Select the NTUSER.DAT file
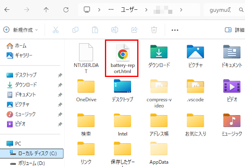The width and height of the screenshot is (245, 167). (x=86, y=58)
